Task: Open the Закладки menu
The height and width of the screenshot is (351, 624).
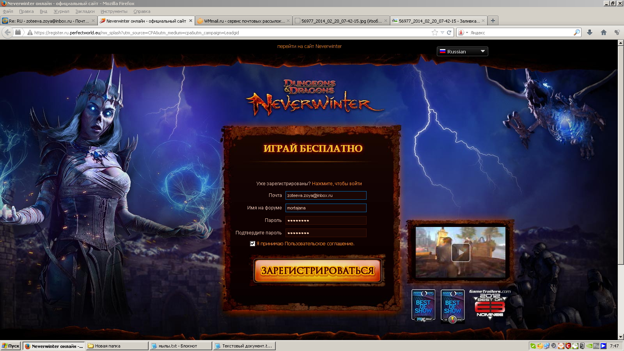Action: pyautogui.click(x=85, y=11)
